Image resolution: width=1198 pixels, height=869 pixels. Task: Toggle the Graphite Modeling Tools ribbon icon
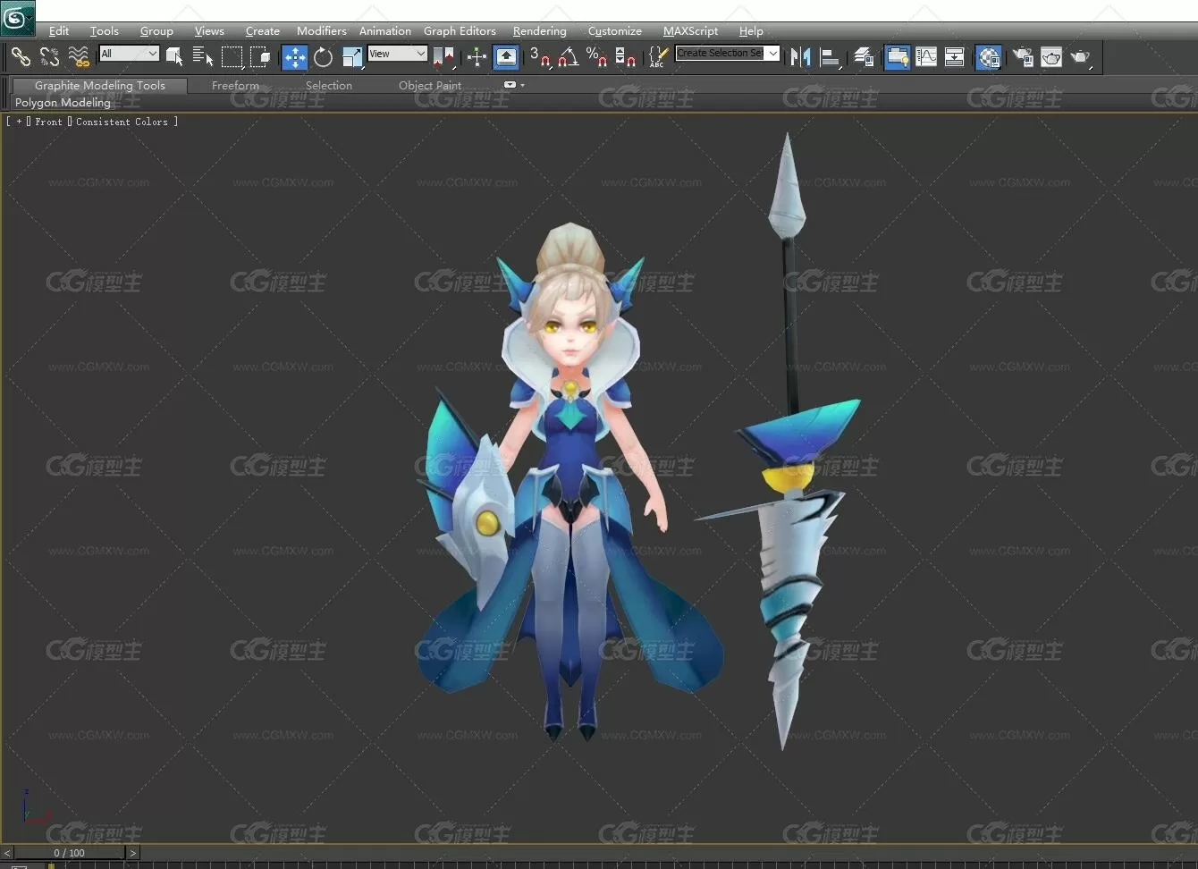pyautogui.click(x=897, y=57)
